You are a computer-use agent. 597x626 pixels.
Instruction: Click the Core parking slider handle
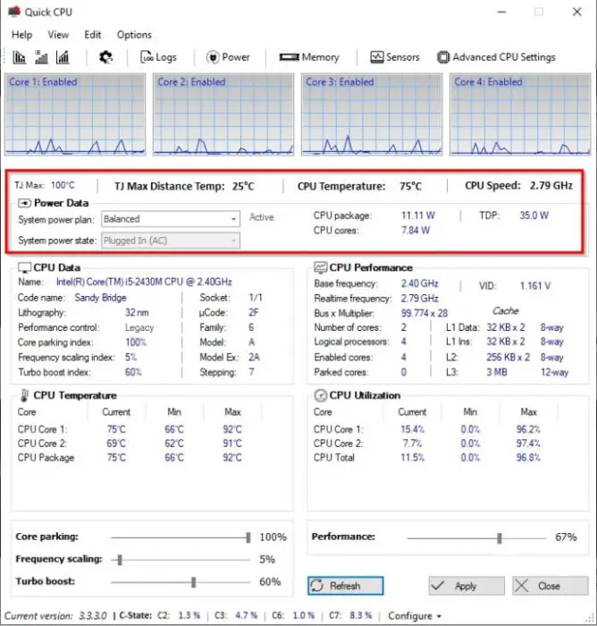[x=248, y=537]
